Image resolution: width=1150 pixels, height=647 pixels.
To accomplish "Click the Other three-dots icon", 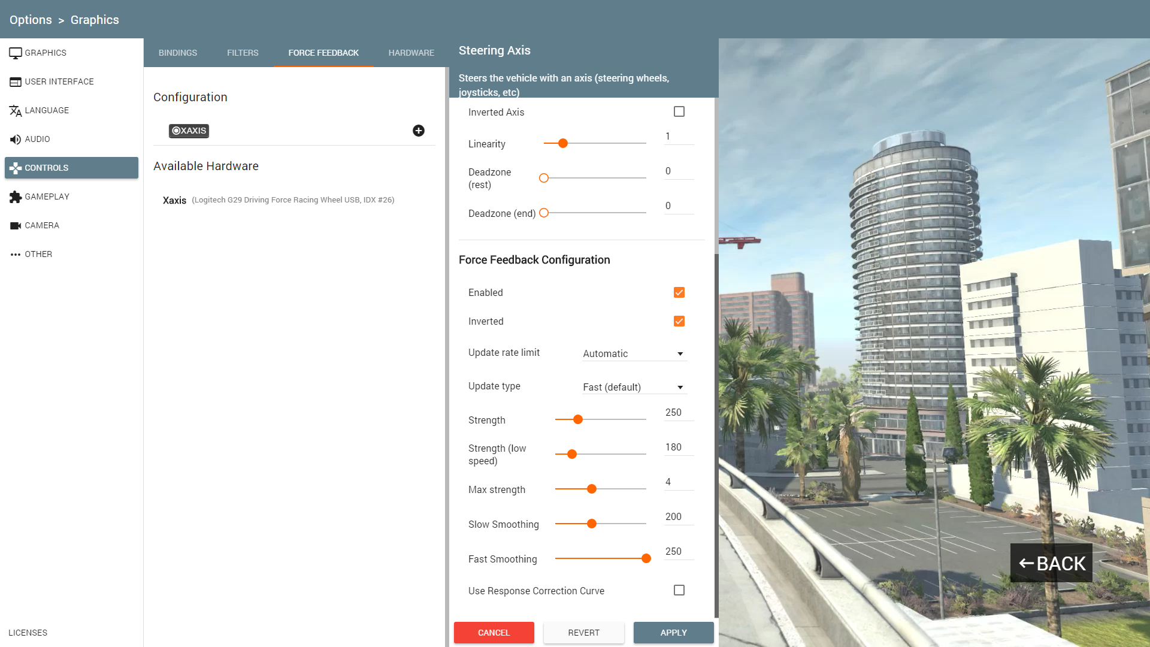I will [16, 255].
